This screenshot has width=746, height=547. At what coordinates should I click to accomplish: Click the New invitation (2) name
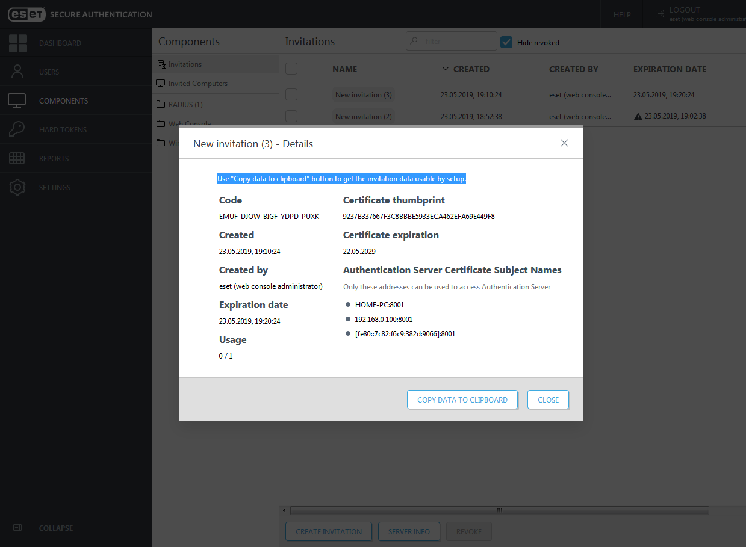pyautogui.click(x=364, y=117)
